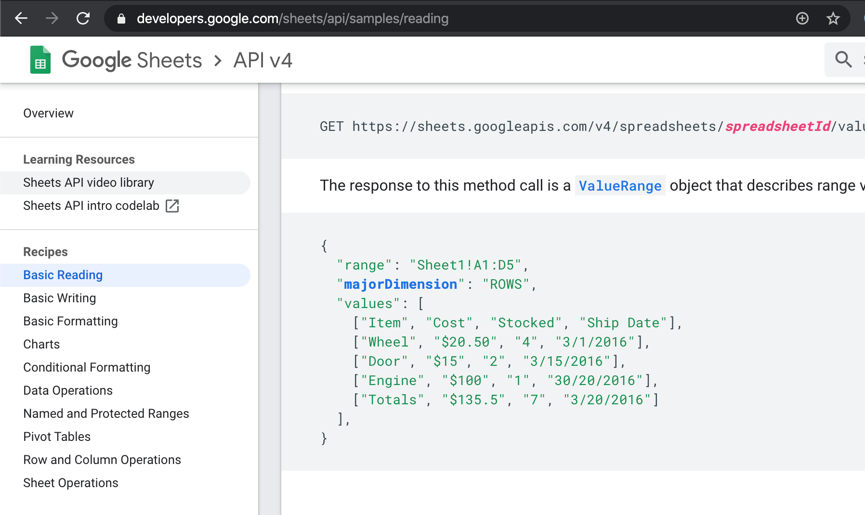Click the breadcrumb chevron separator
The width and height of the screenshot is (865, 515).
tap(218, 61)
